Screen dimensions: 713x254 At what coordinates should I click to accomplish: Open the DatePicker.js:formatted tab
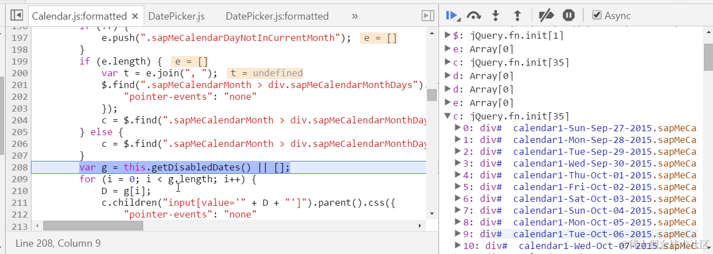pos(277,16)
